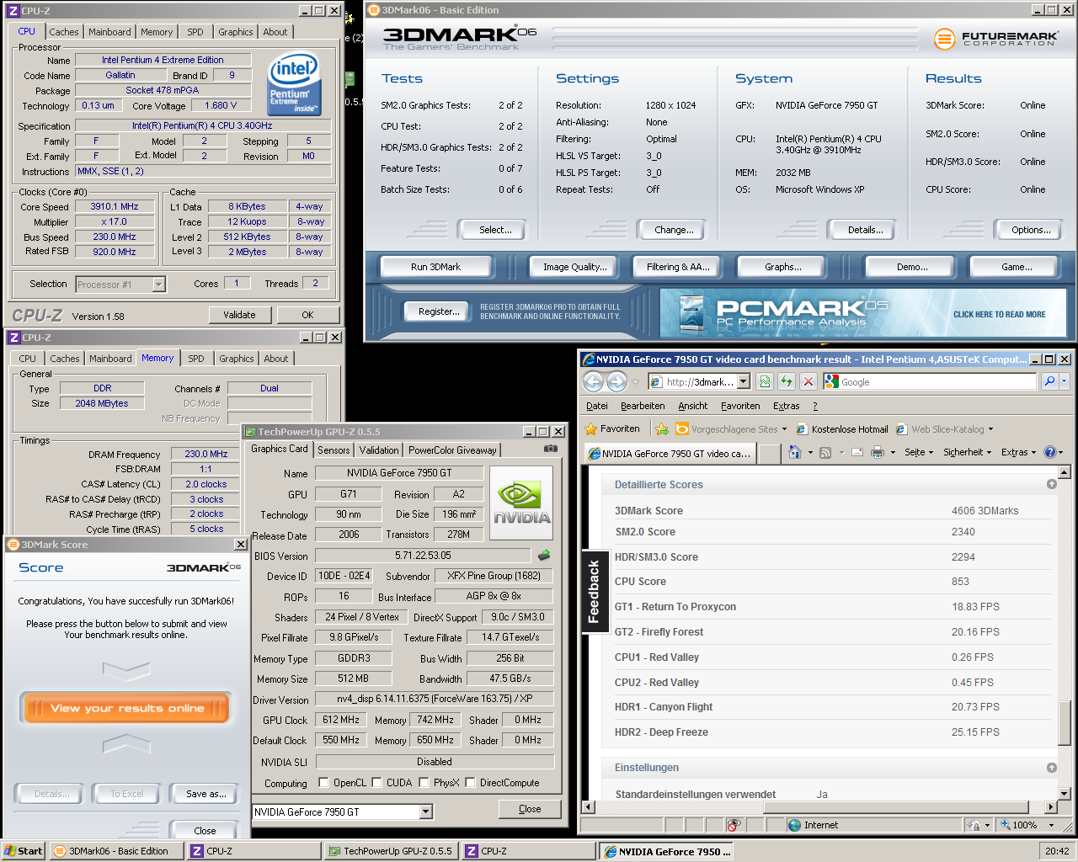Switch to Mainboard tab in top CPU-Z window
Image resolution: width=1078 pixels, height=862 pixels.
109,32
